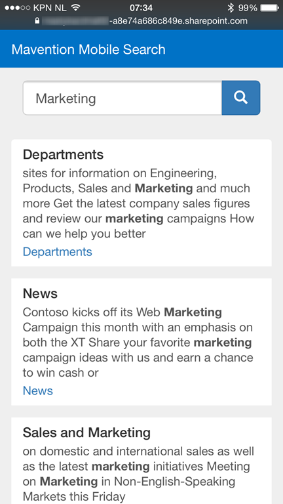
Task: Tap the Bluetooth icon in status bar
Action: 231,8
